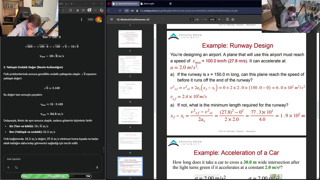
Task: Open Edge extensions puzzle icon
Action: 70,10
